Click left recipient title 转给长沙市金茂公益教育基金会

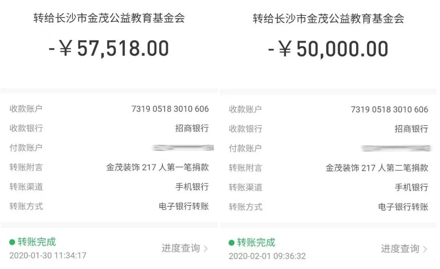tap(109, 18)
